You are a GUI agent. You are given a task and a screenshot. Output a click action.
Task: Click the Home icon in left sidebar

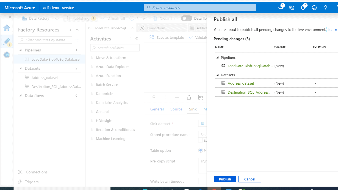point(7,28)
